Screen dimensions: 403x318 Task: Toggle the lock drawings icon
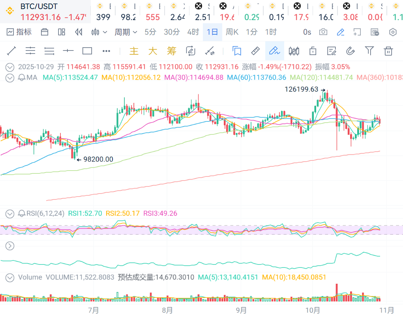(313, 51)
